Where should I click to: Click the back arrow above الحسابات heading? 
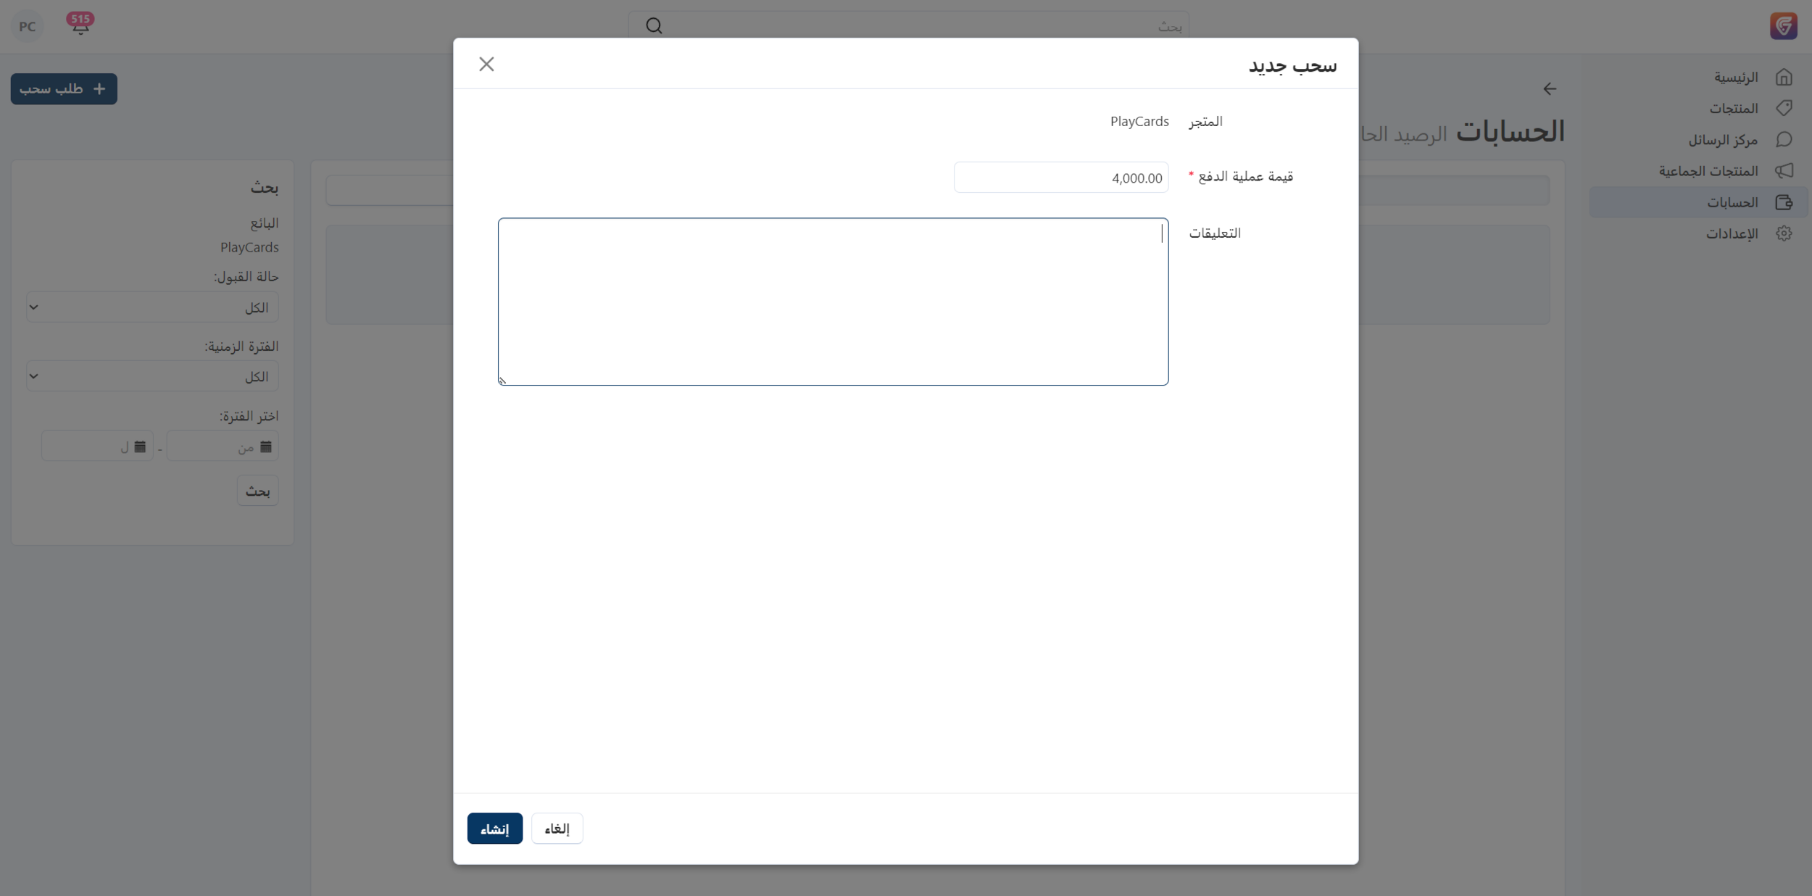click(1550, 89)
